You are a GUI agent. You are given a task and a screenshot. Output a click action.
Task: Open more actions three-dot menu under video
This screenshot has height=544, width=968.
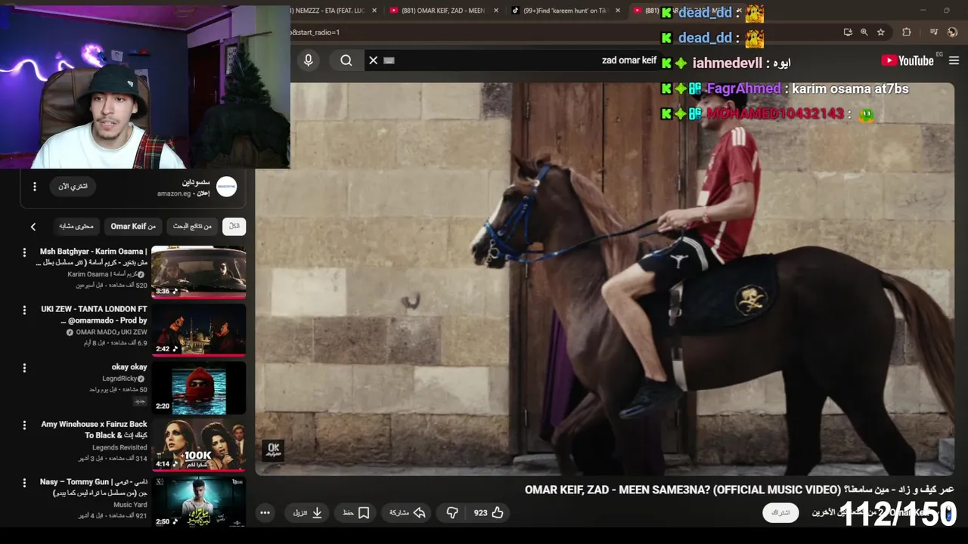[265, 512]
